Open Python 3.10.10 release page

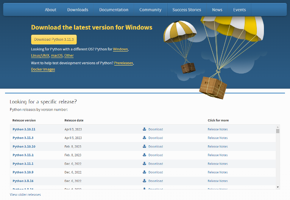click(24, 146)
